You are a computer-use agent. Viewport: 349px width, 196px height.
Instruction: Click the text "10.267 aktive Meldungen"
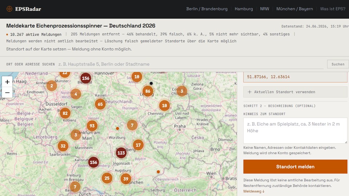point(36,34)
